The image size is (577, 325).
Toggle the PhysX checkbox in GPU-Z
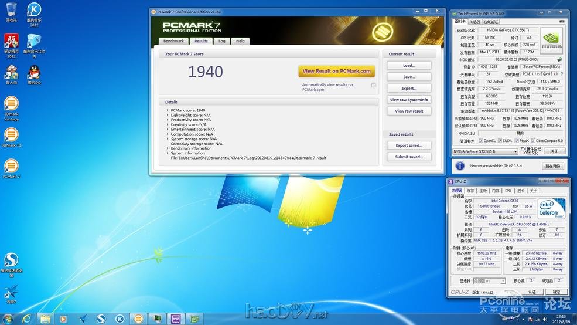point(517,141)
